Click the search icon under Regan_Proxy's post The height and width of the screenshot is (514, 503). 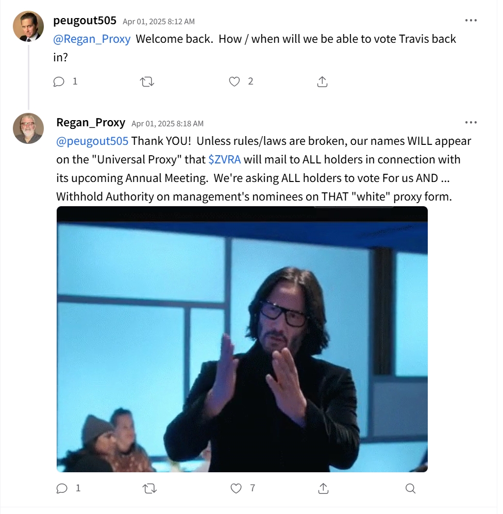pos(410,488)
